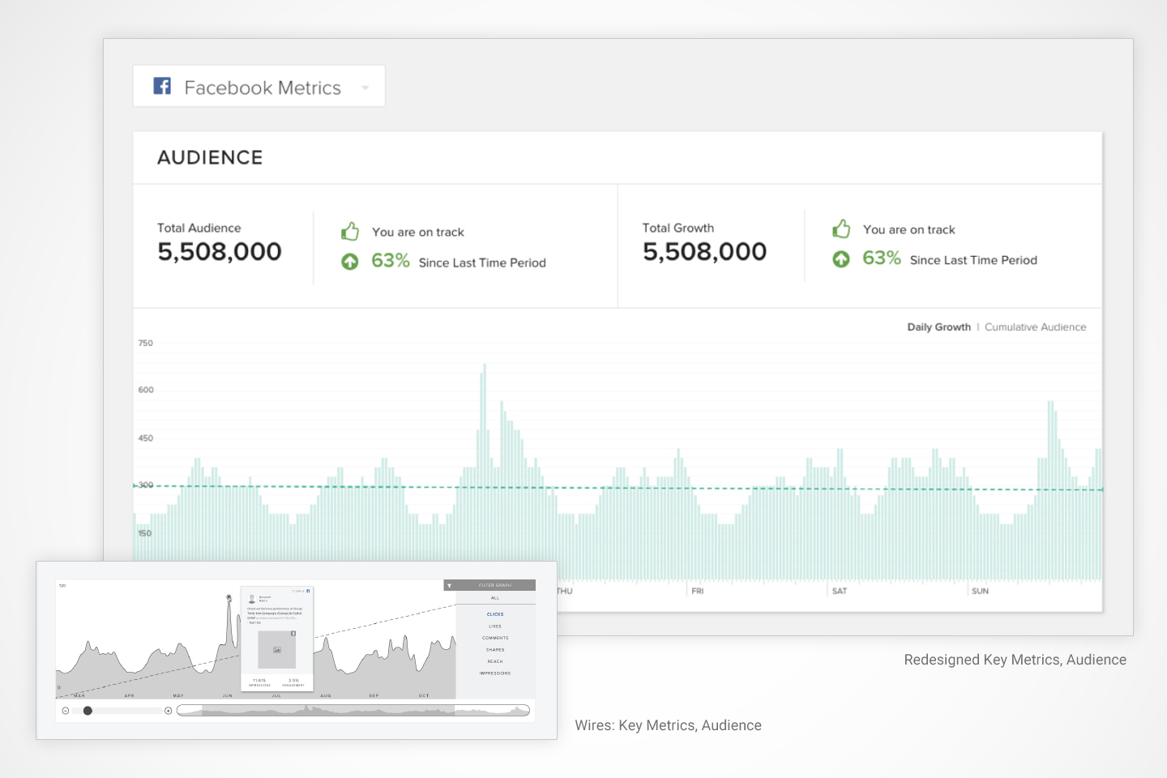
Task: Click the 'Redesigned Key Metrics, Audience' caption
Action: pyautogui.click(x=1015, y=660)
